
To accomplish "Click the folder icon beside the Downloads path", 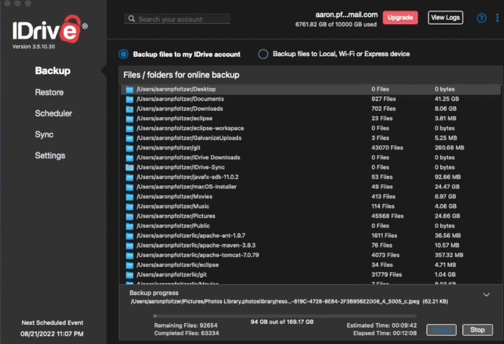I will [x=130, y=109].
